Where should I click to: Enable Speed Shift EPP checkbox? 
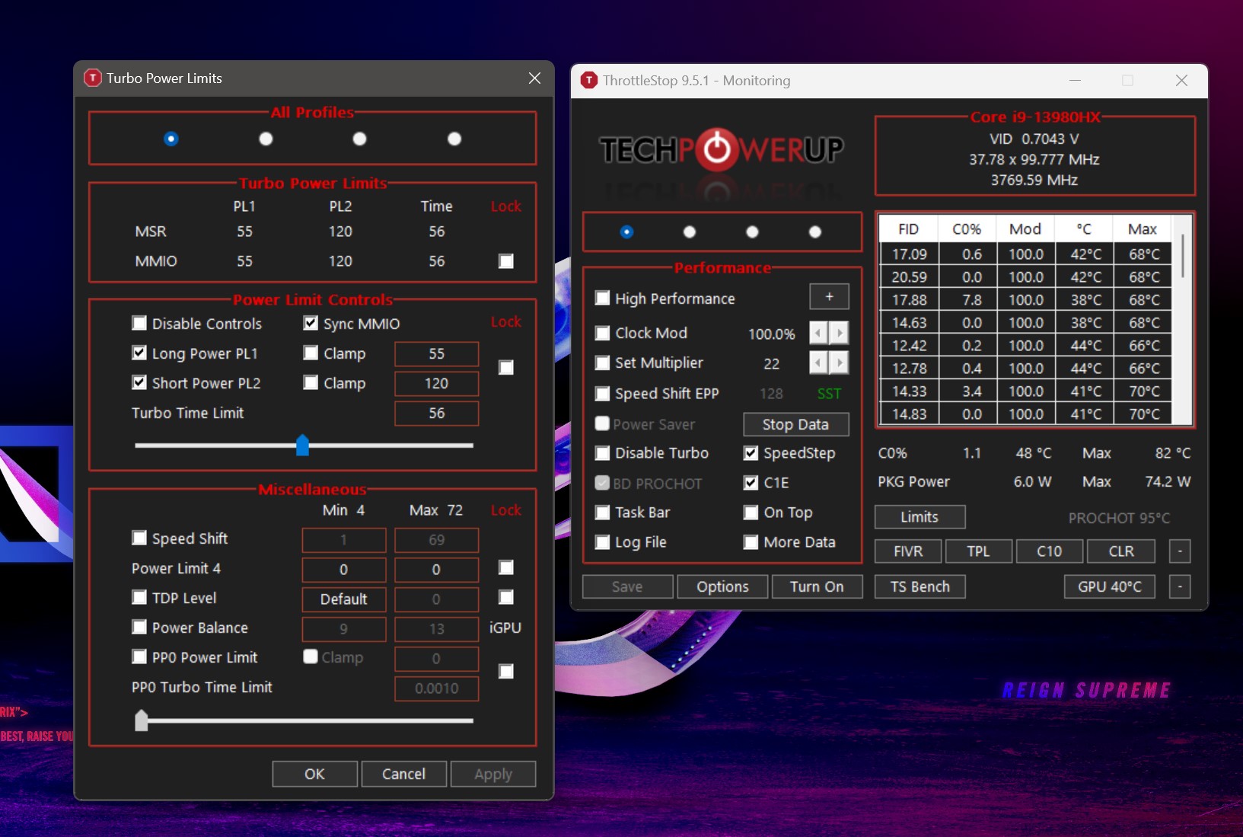602,393
